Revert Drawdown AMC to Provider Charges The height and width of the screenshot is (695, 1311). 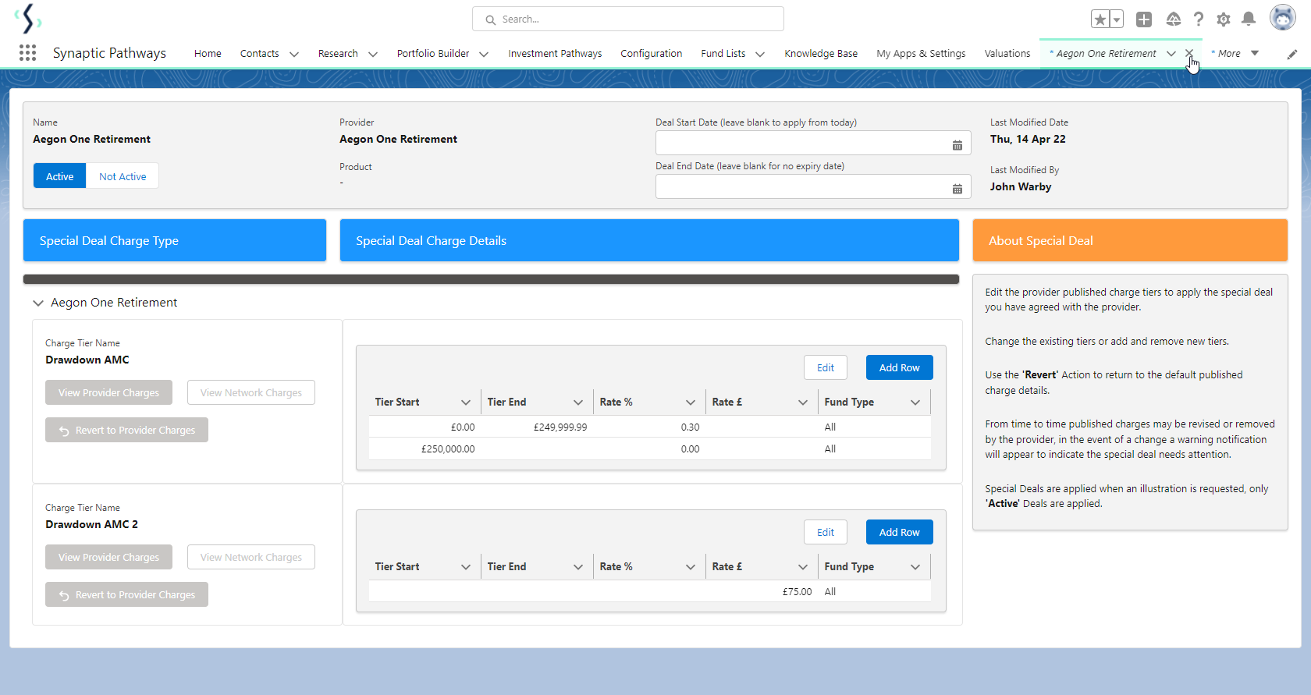(x=126, y=430)
